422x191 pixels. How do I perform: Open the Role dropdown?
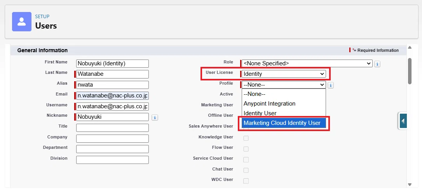(307, 63)
